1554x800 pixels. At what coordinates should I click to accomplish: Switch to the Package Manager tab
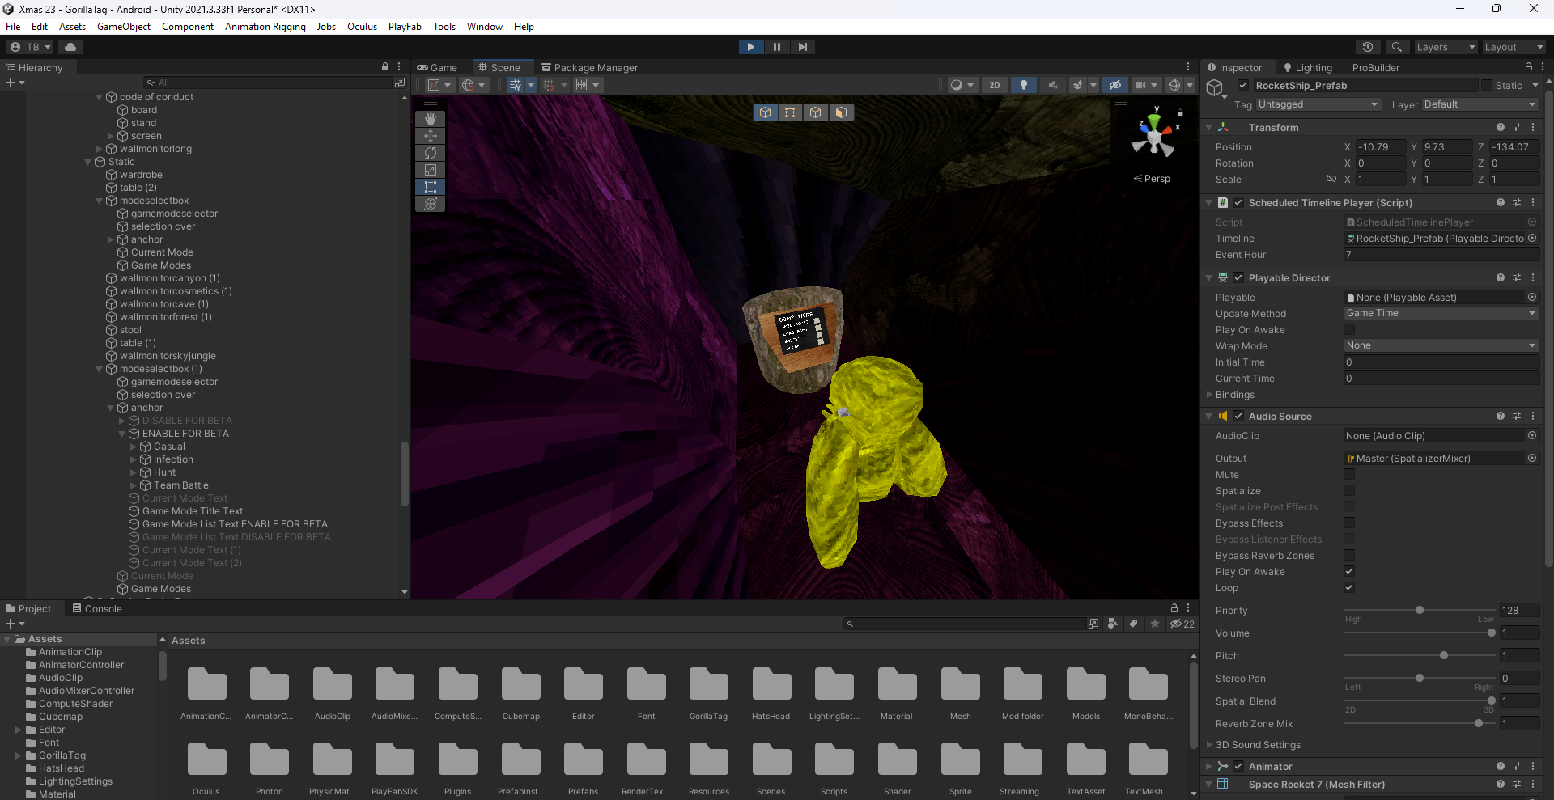pyautogui.click(x=590, y=68)
